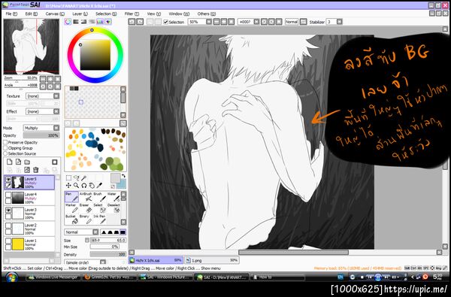Hide Layer 5 using eye toggle

[8, 180]
